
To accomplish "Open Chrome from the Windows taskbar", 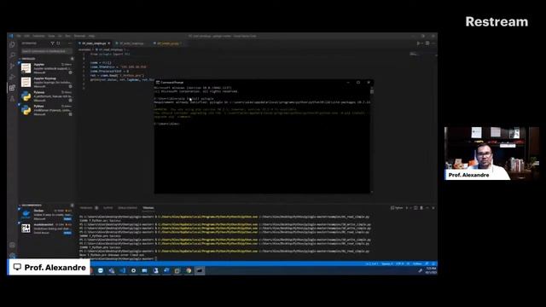I will 189,270.
